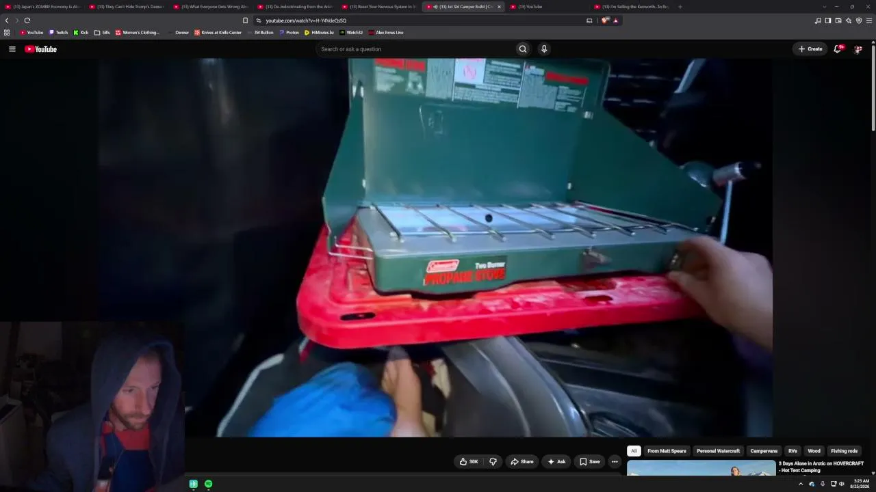Open YouTube notifications bell
Viewport: 876px width, 492px height.
838,49
